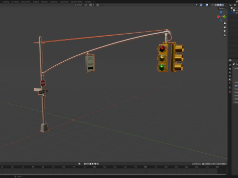Open the Output properties tab
238x178 pixels.
click(x=230, y=73)
